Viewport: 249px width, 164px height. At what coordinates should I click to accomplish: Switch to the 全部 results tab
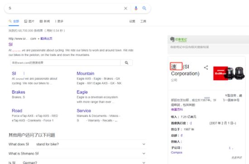(x=14, y=21)
